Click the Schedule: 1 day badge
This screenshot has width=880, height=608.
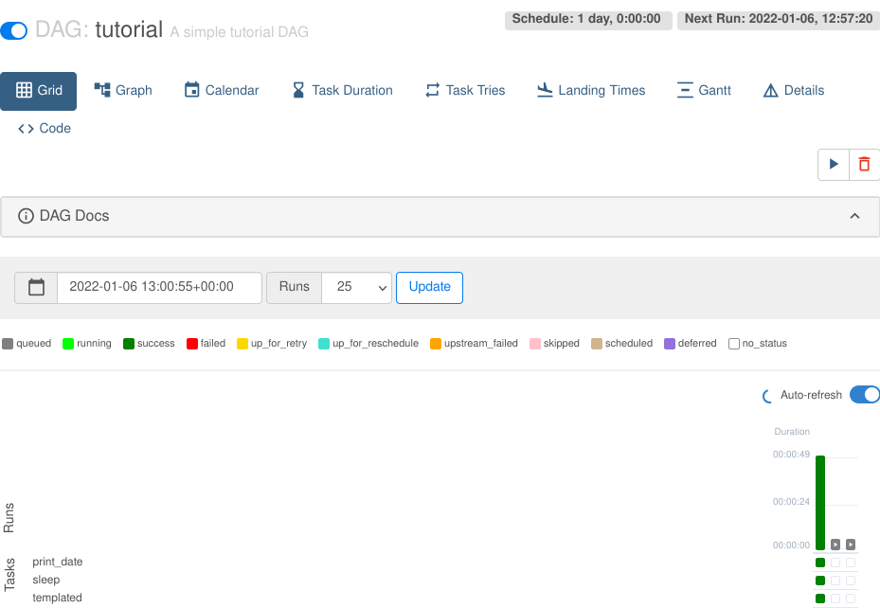588,19
